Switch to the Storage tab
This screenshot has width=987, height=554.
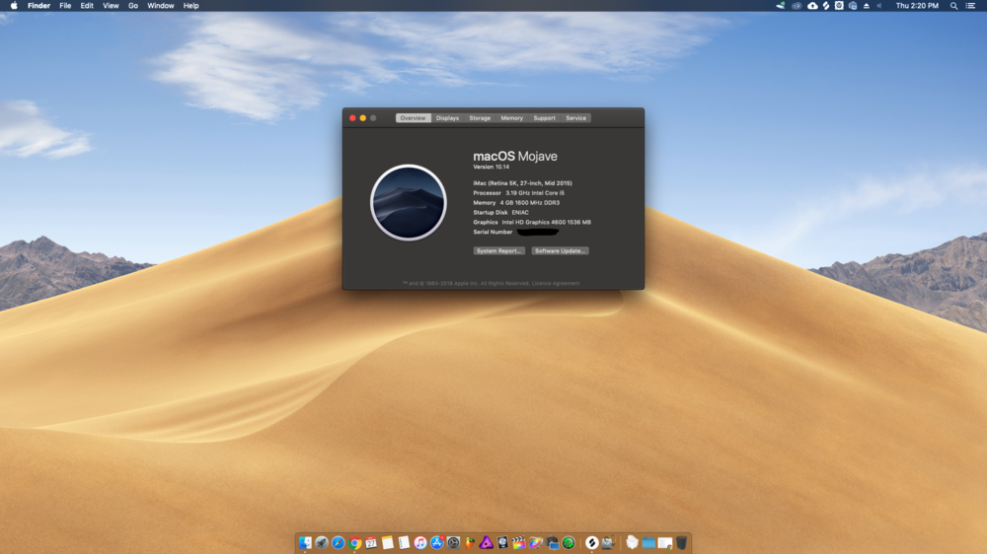[480, 118]
